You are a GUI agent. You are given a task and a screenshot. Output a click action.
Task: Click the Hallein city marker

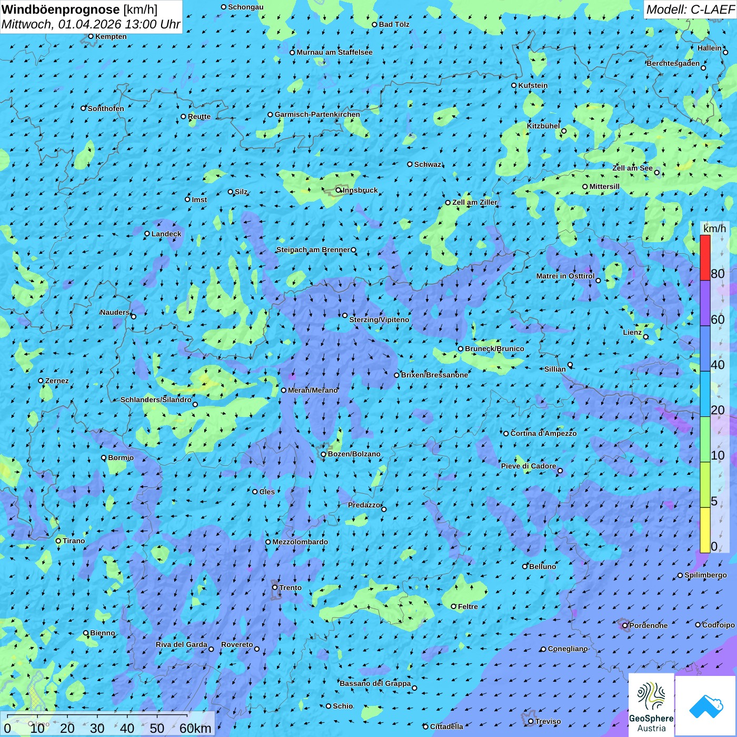coord(725,52)
